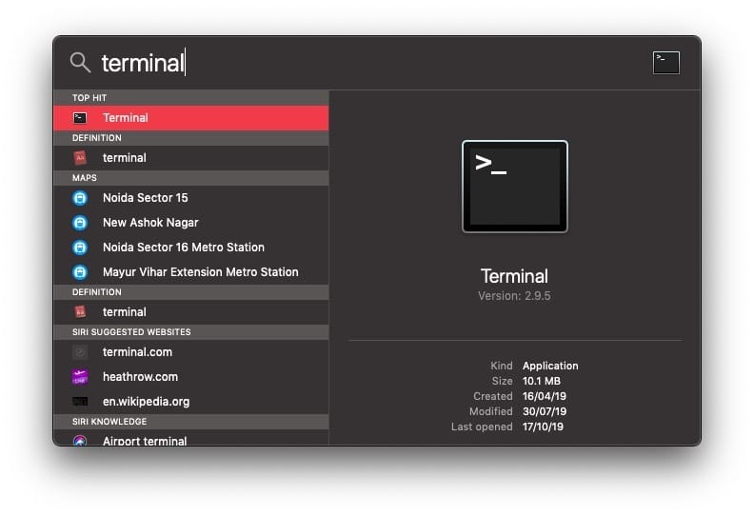The width and height of the screenshot is (754, 516).
Task: Select Noida Sector 16 Metro Station result
Action: coord(183,248)
